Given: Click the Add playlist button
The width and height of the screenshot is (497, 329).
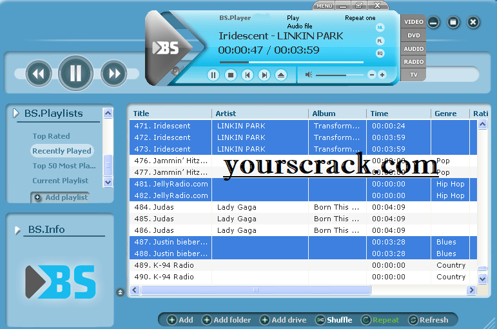Looking at the screenshot, I should coord(60,197).
